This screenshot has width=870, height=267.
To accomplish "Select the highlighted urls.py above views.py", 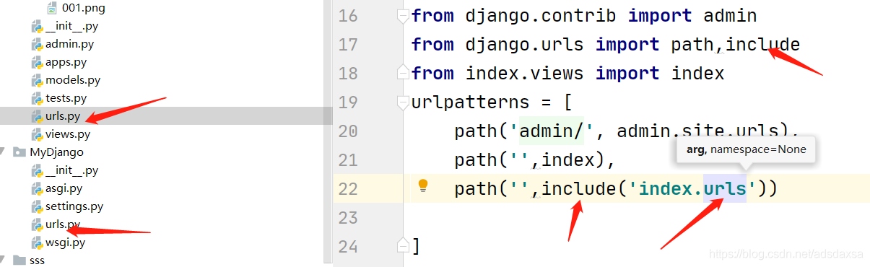I will (x=63, y=116).
